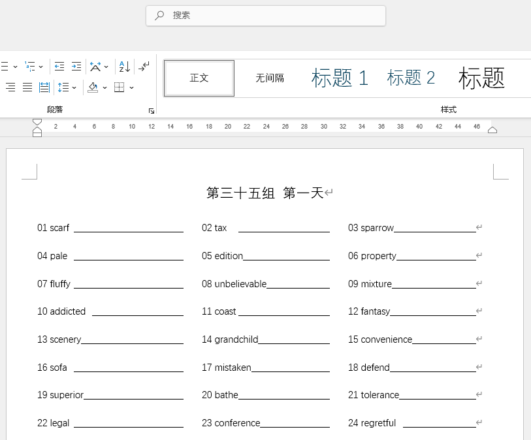
Task: Expand the line spacing dropdown arrow
Action: point(74,87)
